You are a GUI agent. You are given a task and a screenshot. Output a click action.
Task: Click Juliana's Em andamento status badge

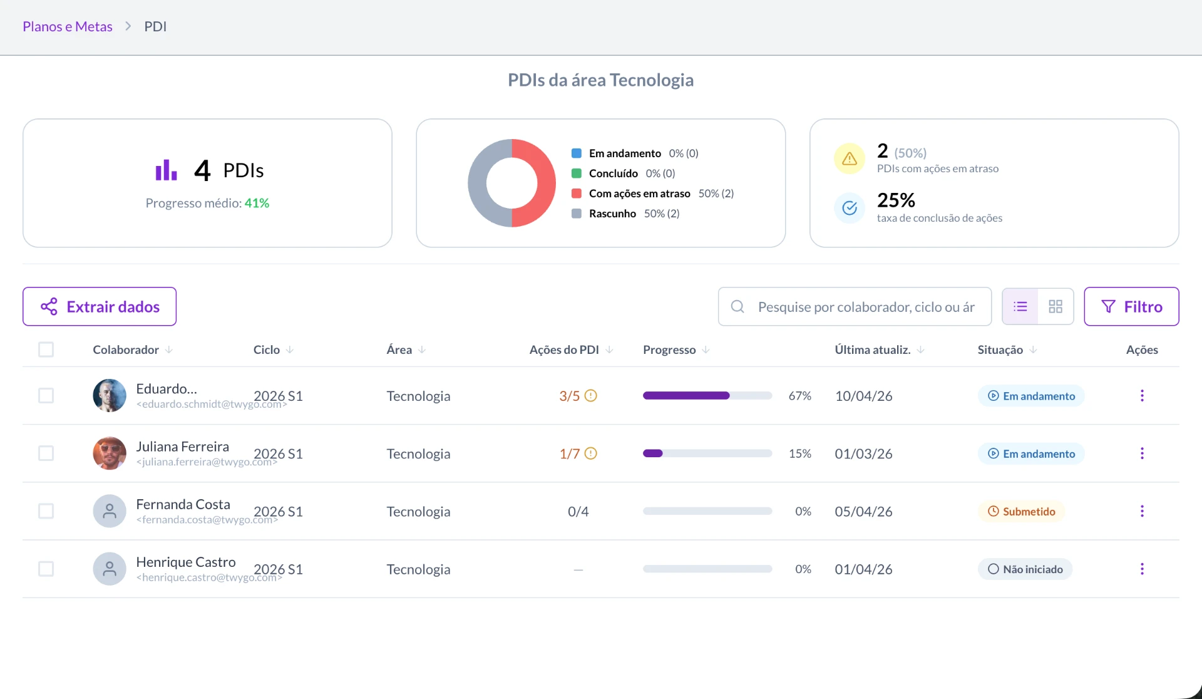[x=1031, y=453]
